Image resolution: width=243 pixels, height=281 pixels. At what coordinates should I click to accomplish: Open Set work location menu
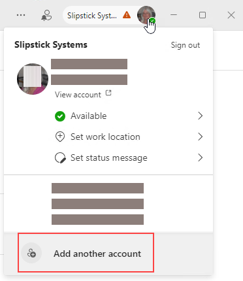pos(129,137)
